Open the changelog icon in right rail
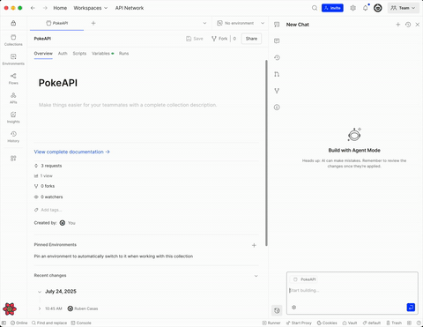423x327 pixels. click(x=277, y=57)
